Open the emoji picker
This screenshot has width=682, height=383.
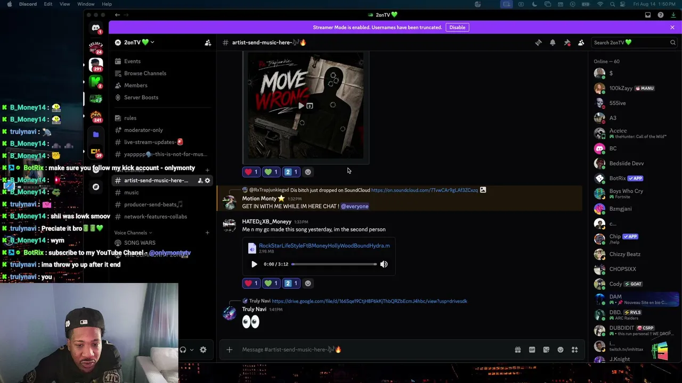(x=561, y=349)
